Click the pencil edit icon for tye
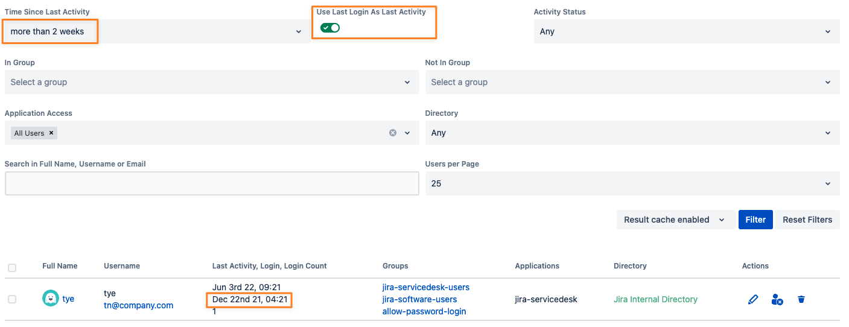This screenshot has width=849, height=327. coord(752,299)
